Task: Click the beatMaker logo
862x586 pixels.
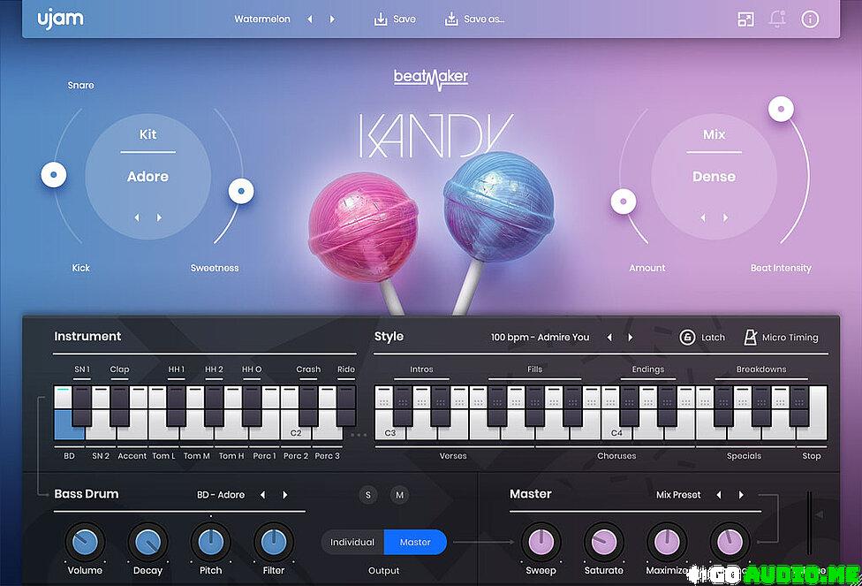Action: point(431,79)
